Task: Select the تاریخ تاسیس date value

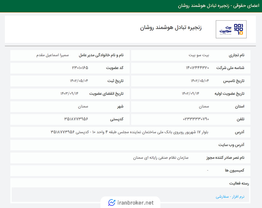Action: point(200,81)
